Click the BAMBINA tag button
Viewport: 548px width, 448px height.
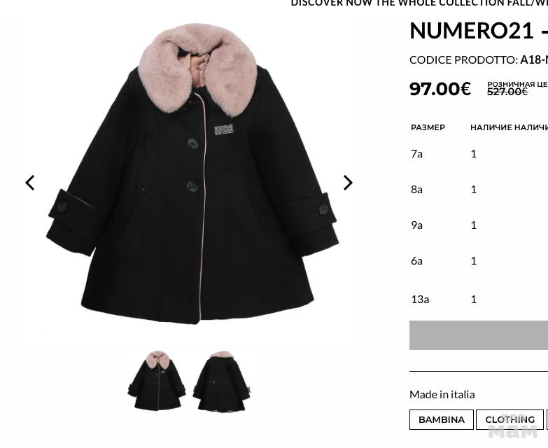tap(442, 419)
